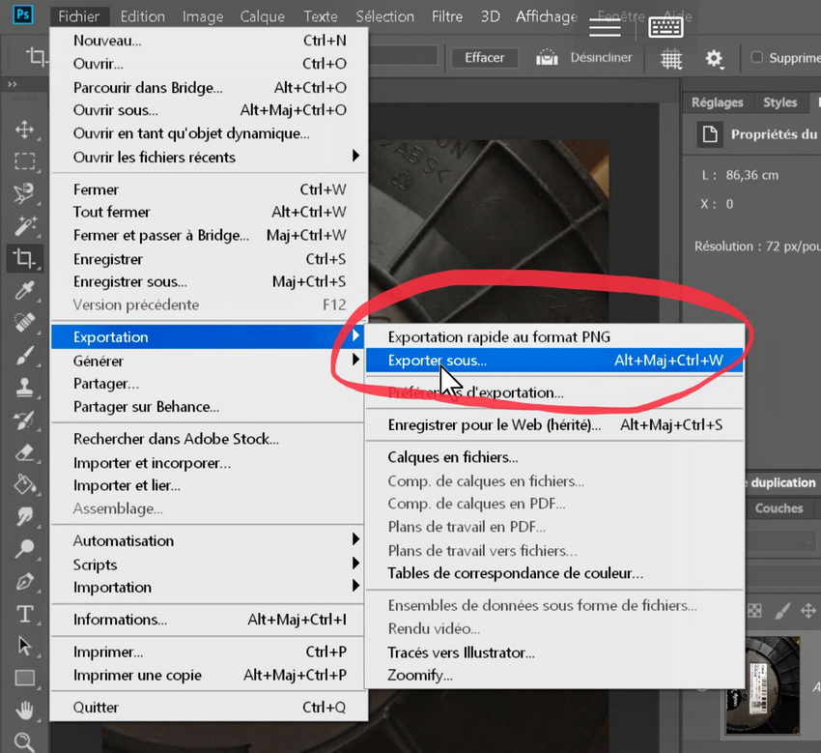Click the Photoshop Ps logo icon

click(23, 14)
